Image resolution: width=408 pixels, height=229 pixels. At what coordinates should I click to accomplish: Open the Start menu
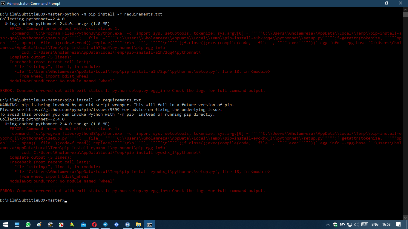5,224
